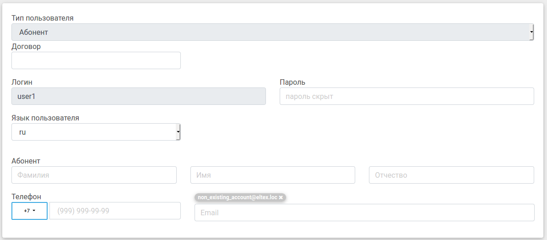Screen dimensions: 547x240
Task: Remove the non_existing_account@eltex.loc email tag
Action: click(x=281, y=197)
